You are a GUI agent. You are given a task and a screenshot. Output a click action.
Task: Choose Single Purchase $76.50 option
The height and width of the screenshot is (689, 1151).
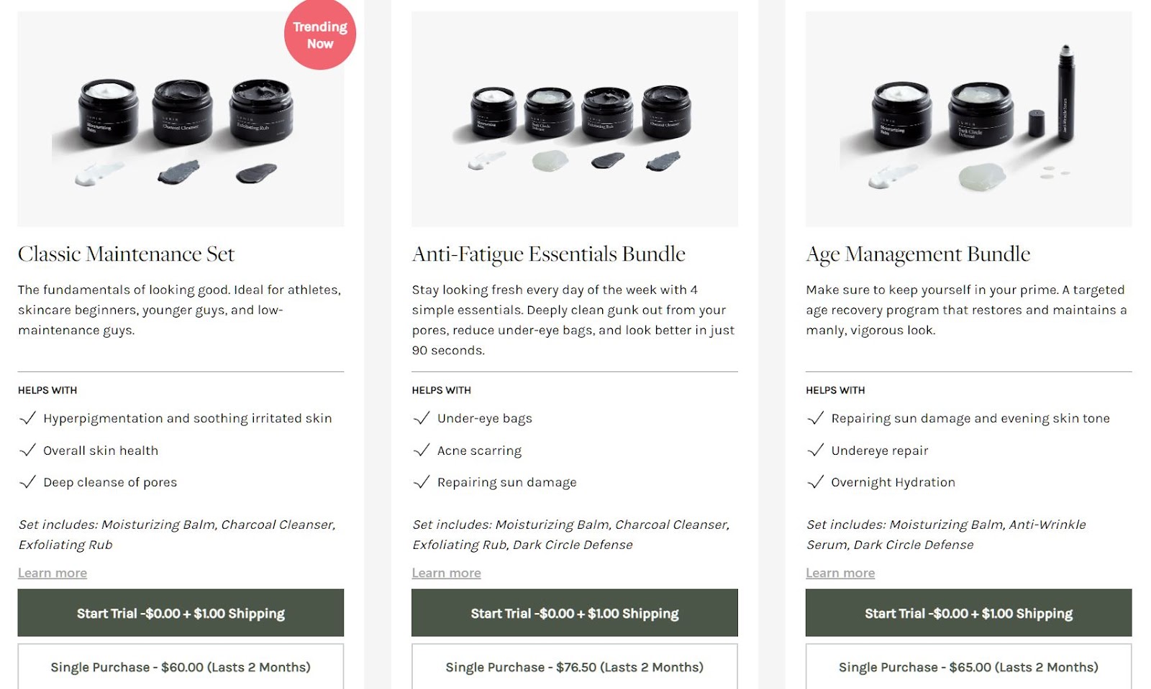pyautogui.click(x=575, y=667)
